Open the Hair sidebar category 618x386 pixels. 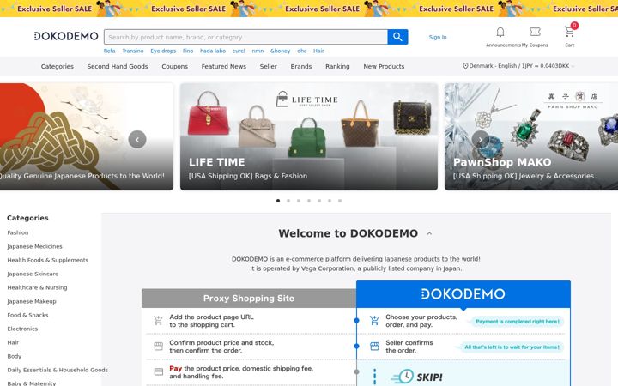point(13,342)
